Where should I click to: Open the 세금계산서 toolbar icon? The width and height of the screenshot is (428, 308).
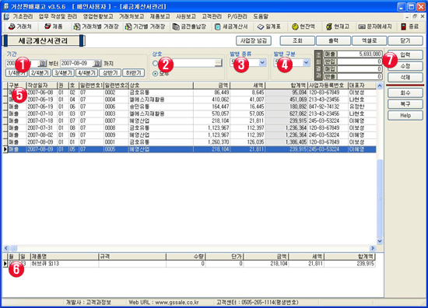(231, 26)
